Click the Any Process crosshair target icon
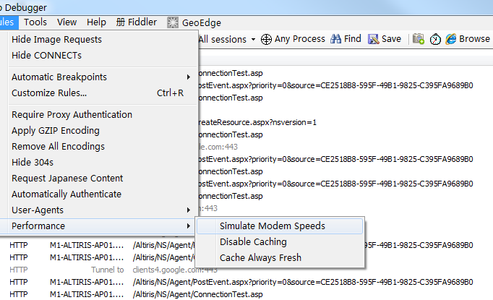493x300 pixels. coord(266,39)
